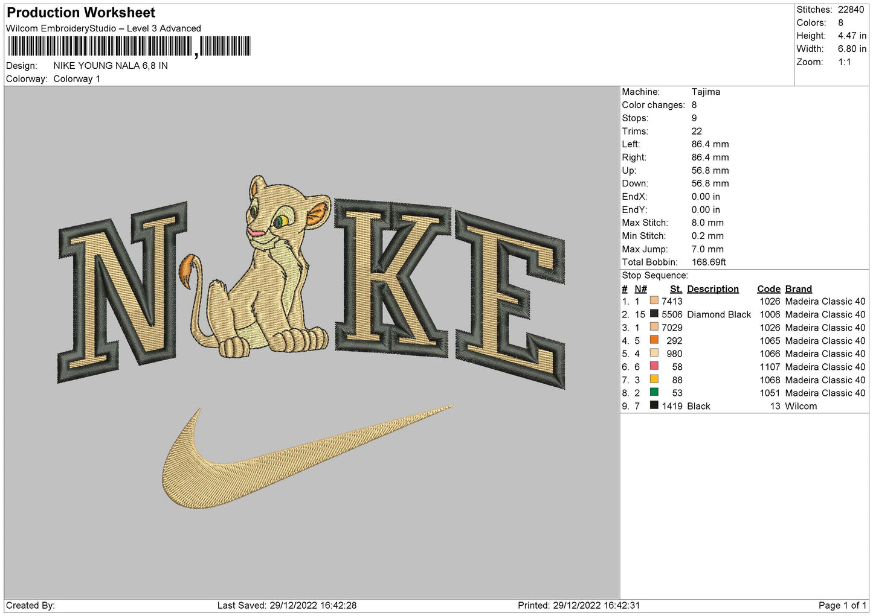This screenshot has width=873, height=616.
Task: Click the Total Bobbin value 168.69ft
Action: [709, 262]
